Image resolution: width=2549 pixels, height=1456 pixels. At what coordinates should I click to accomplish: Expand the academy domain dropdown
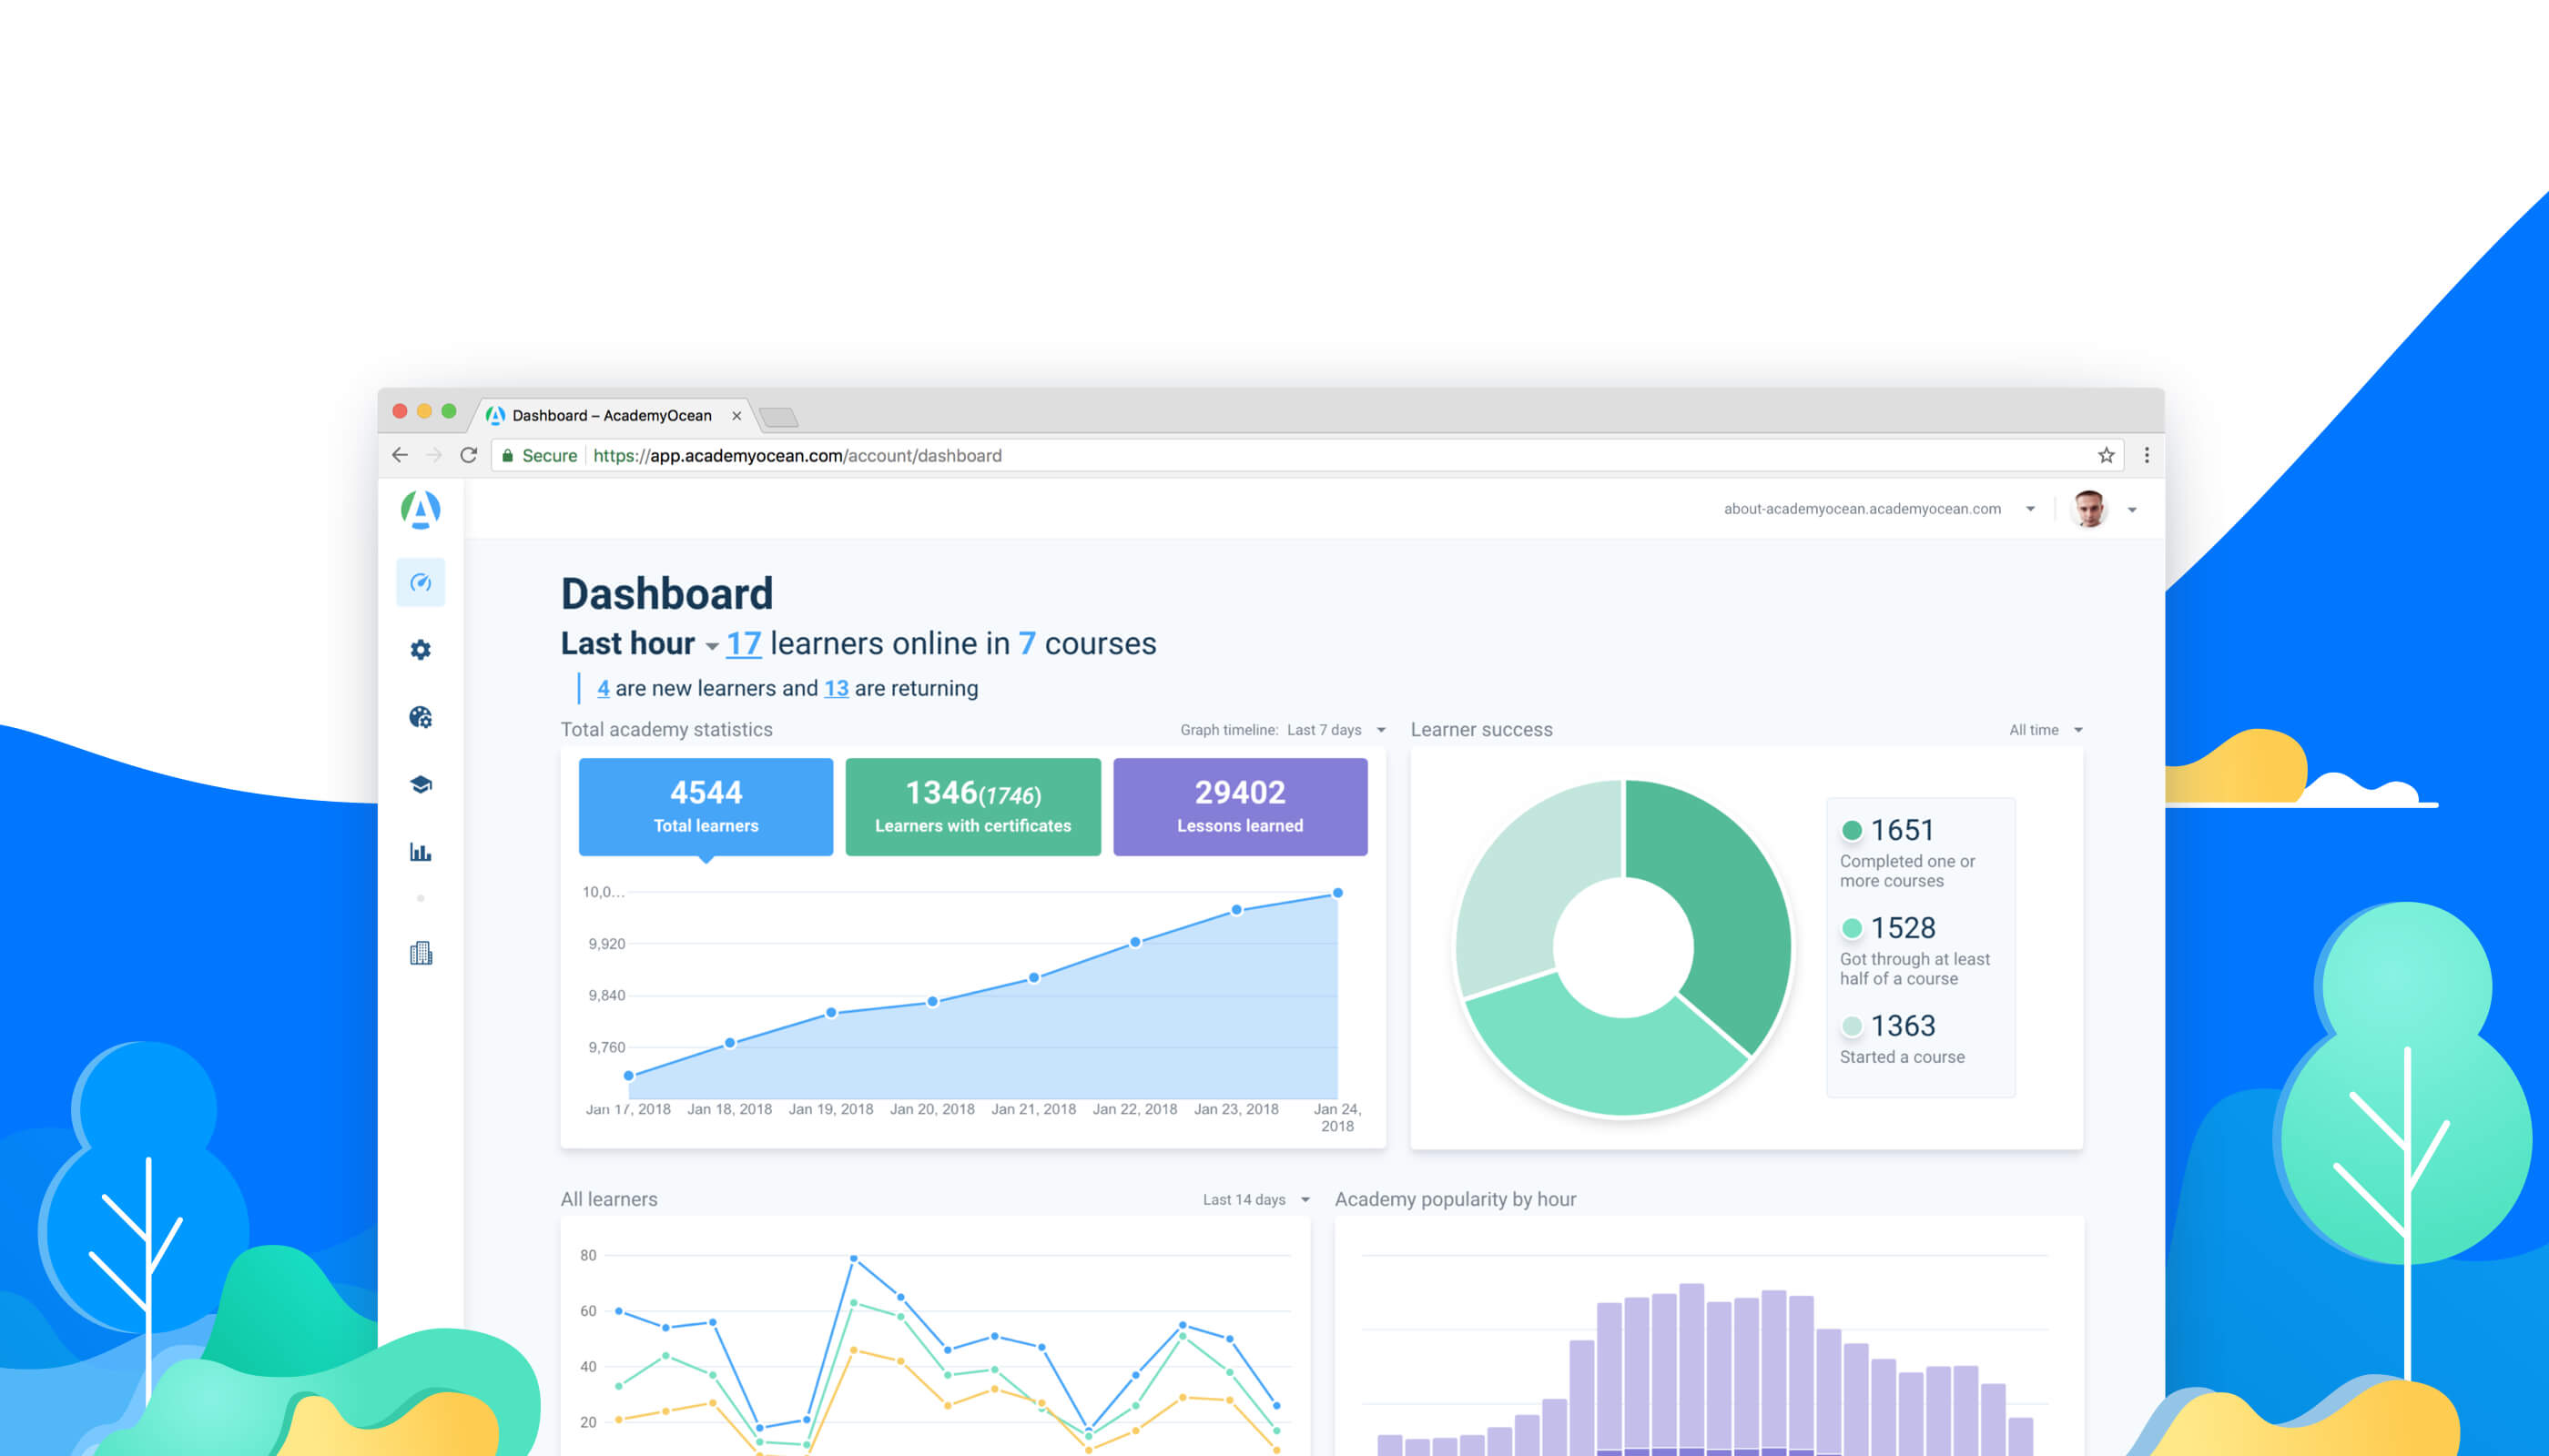coord(2030,509)
